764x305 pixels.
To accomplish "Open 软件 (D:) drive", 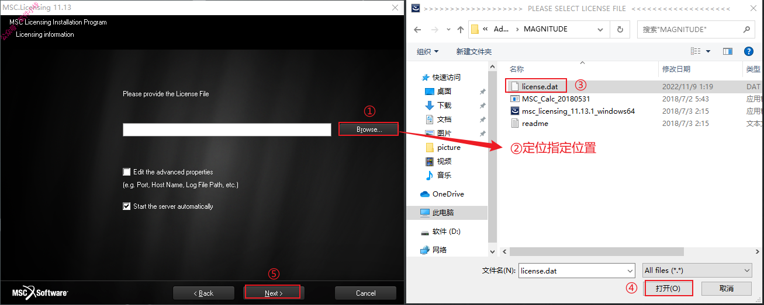I will tap(447, 232).
